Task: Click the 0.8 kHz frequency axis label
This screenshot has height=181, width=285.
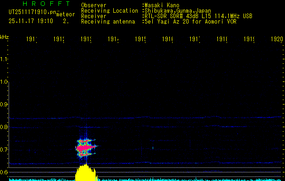Action: 4,127
